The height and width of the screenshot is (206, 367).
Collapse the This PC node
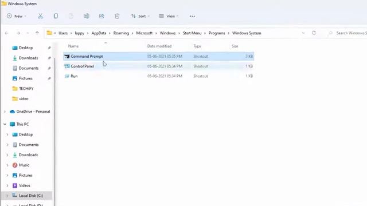pos(5,124)
